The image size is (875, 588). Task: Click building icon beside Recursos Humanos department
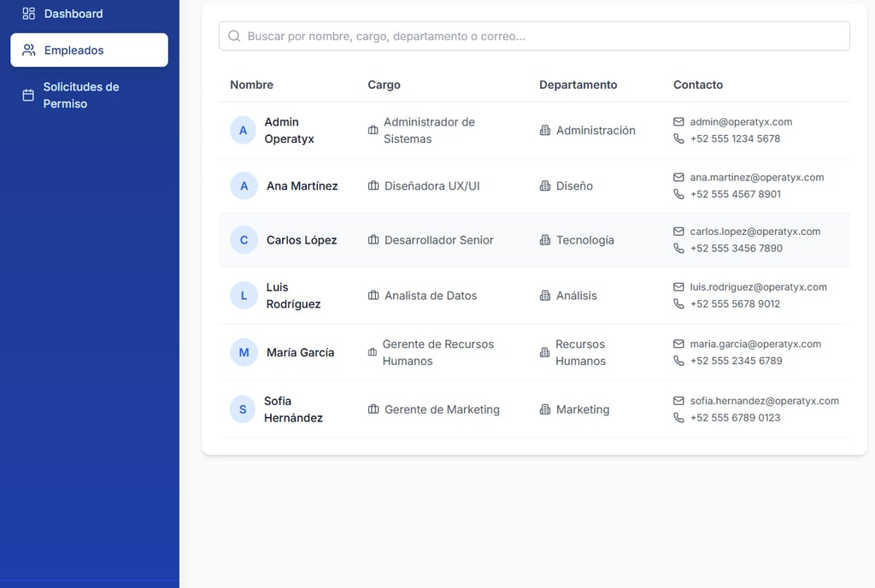(x=544, y=353)
